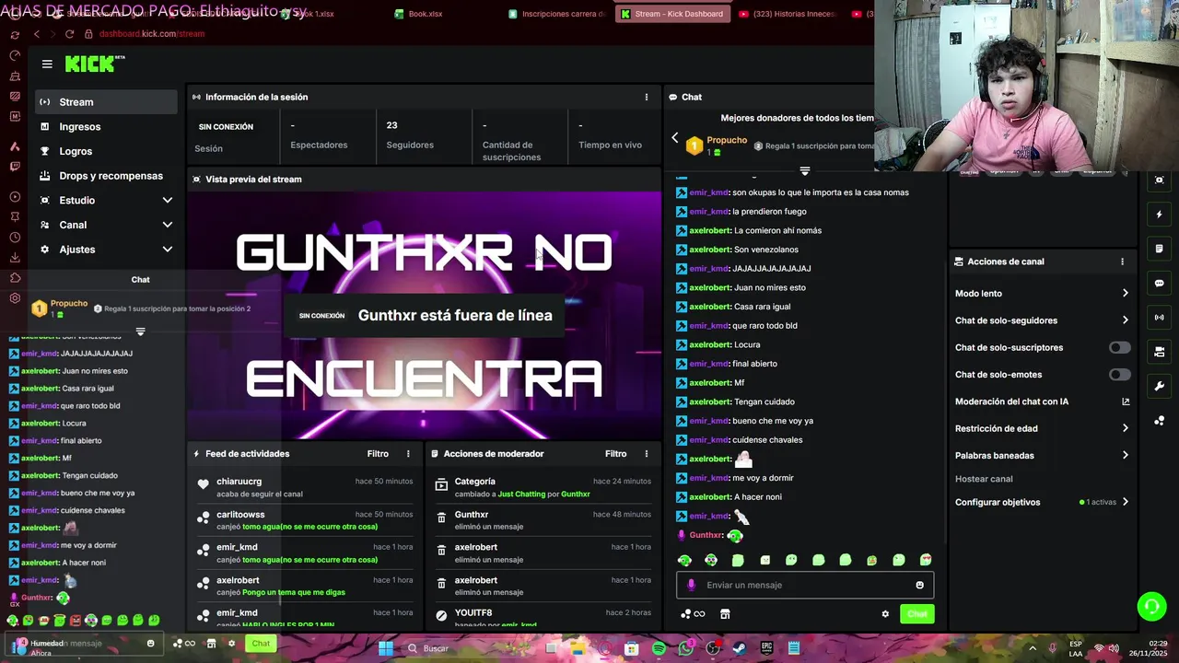This screenshot has height=663, width=1179.
Task: Collapse the leaderboard with the down arrow
Action: tap(804, 171)
